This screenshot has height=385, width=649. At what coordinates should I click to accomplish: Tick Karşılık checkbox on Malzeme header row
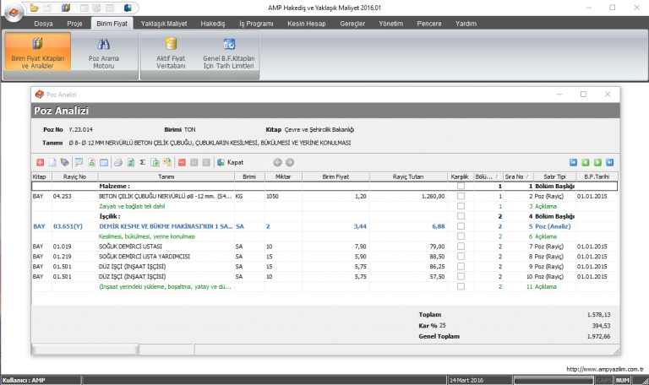coord(461,186)
